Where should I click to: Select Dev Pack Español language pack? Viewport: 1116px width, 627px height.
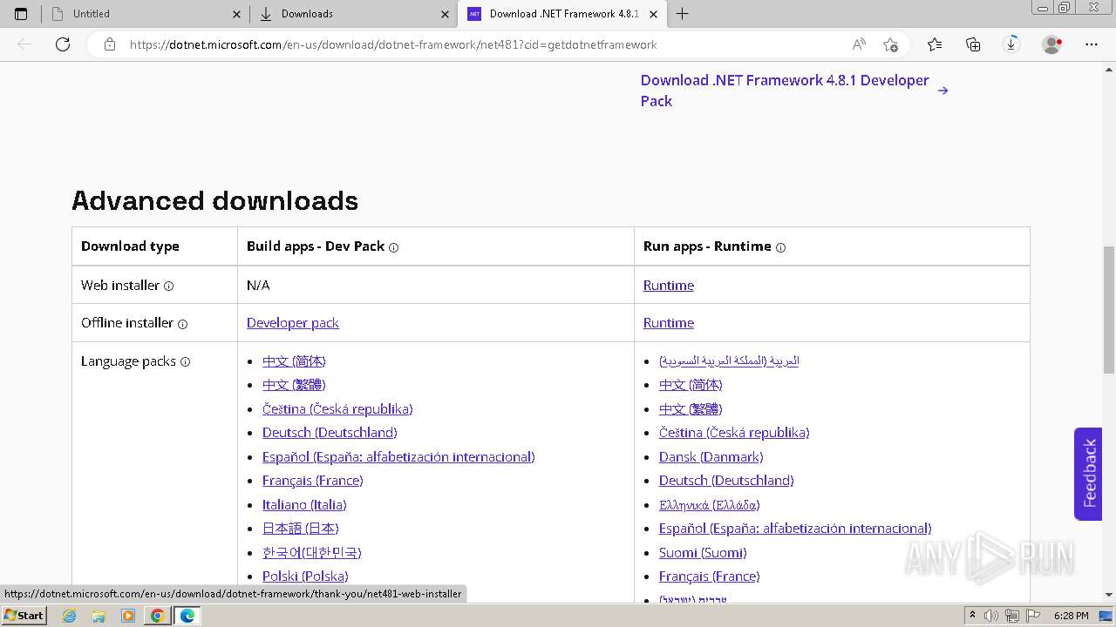[x=398, y=456]
